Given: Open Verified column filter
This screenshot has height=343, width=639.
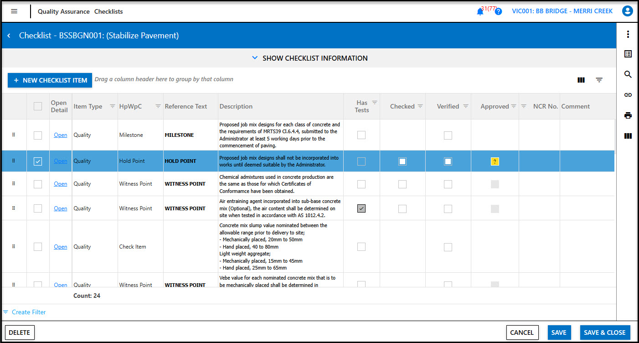Looking at the screenshot, I should point(466,106).
